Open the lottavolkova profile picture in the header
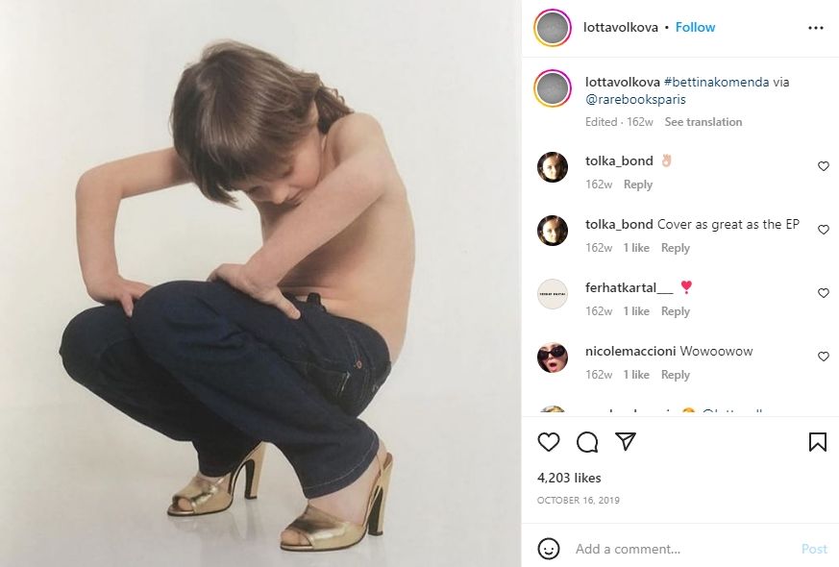The image size is (839, 567). pyautogui.click(x=552, y=28)
